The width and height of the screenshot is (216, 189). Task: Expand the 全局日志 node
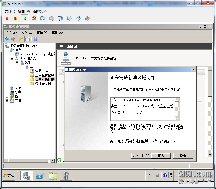tap(27, 71)
